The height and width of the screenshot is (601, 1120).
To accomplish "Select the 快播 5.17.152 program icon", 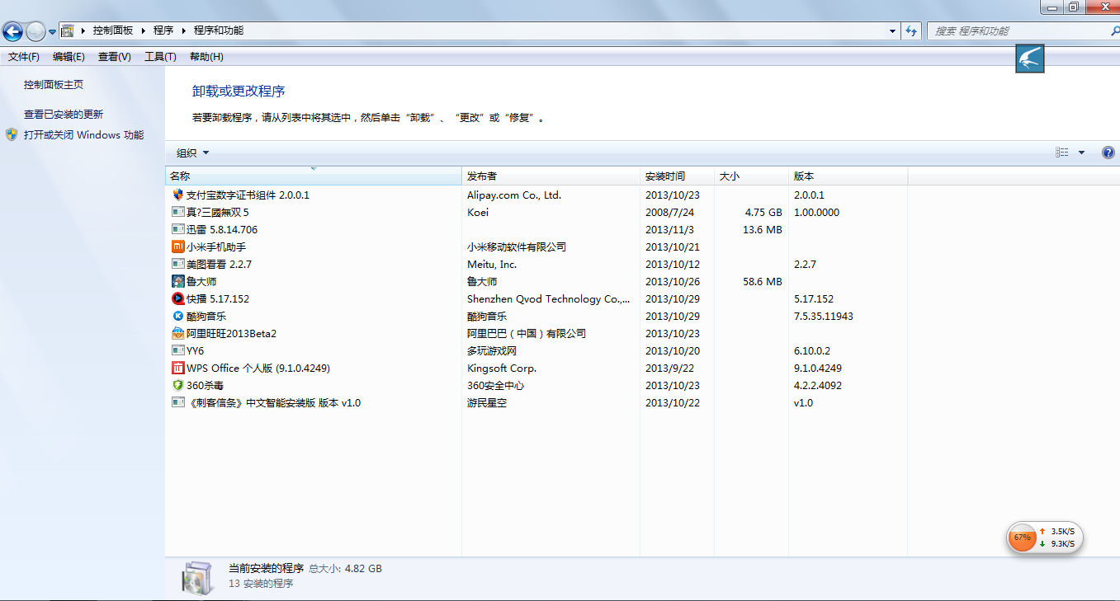I will [177, 299].
